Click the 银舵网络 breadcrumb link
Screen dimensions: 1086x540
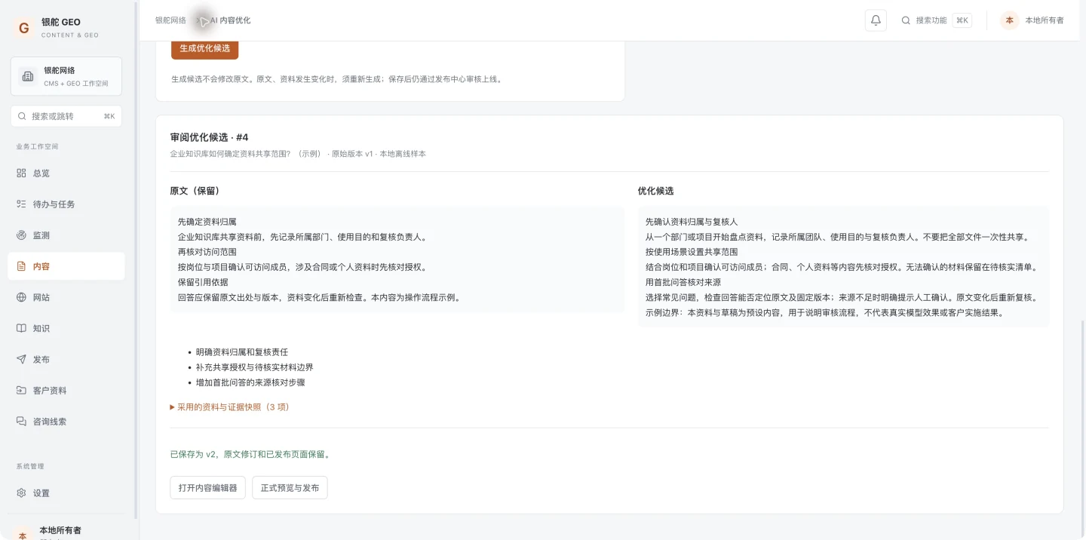click(x=170, y=20)
